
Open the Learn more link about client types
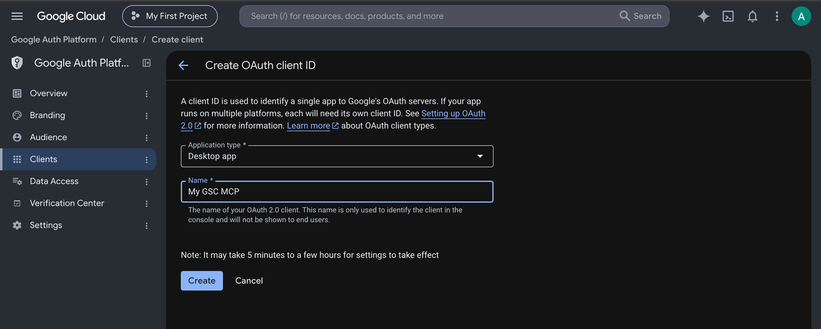coord(308,126)
